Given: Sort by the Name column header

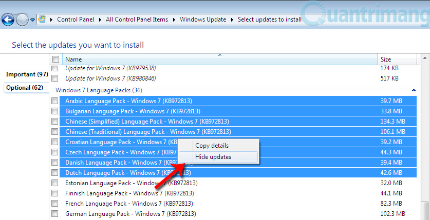Looking at the screenshot, I should (220, 59).
